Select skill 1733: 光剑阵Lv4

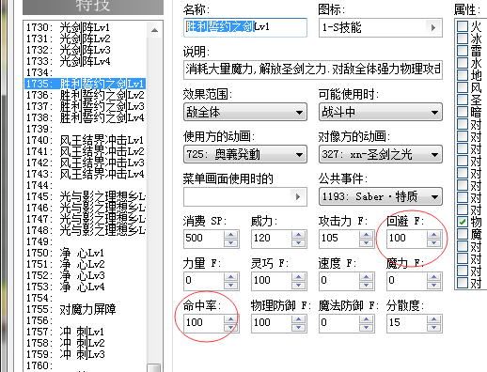click(85, 61)
